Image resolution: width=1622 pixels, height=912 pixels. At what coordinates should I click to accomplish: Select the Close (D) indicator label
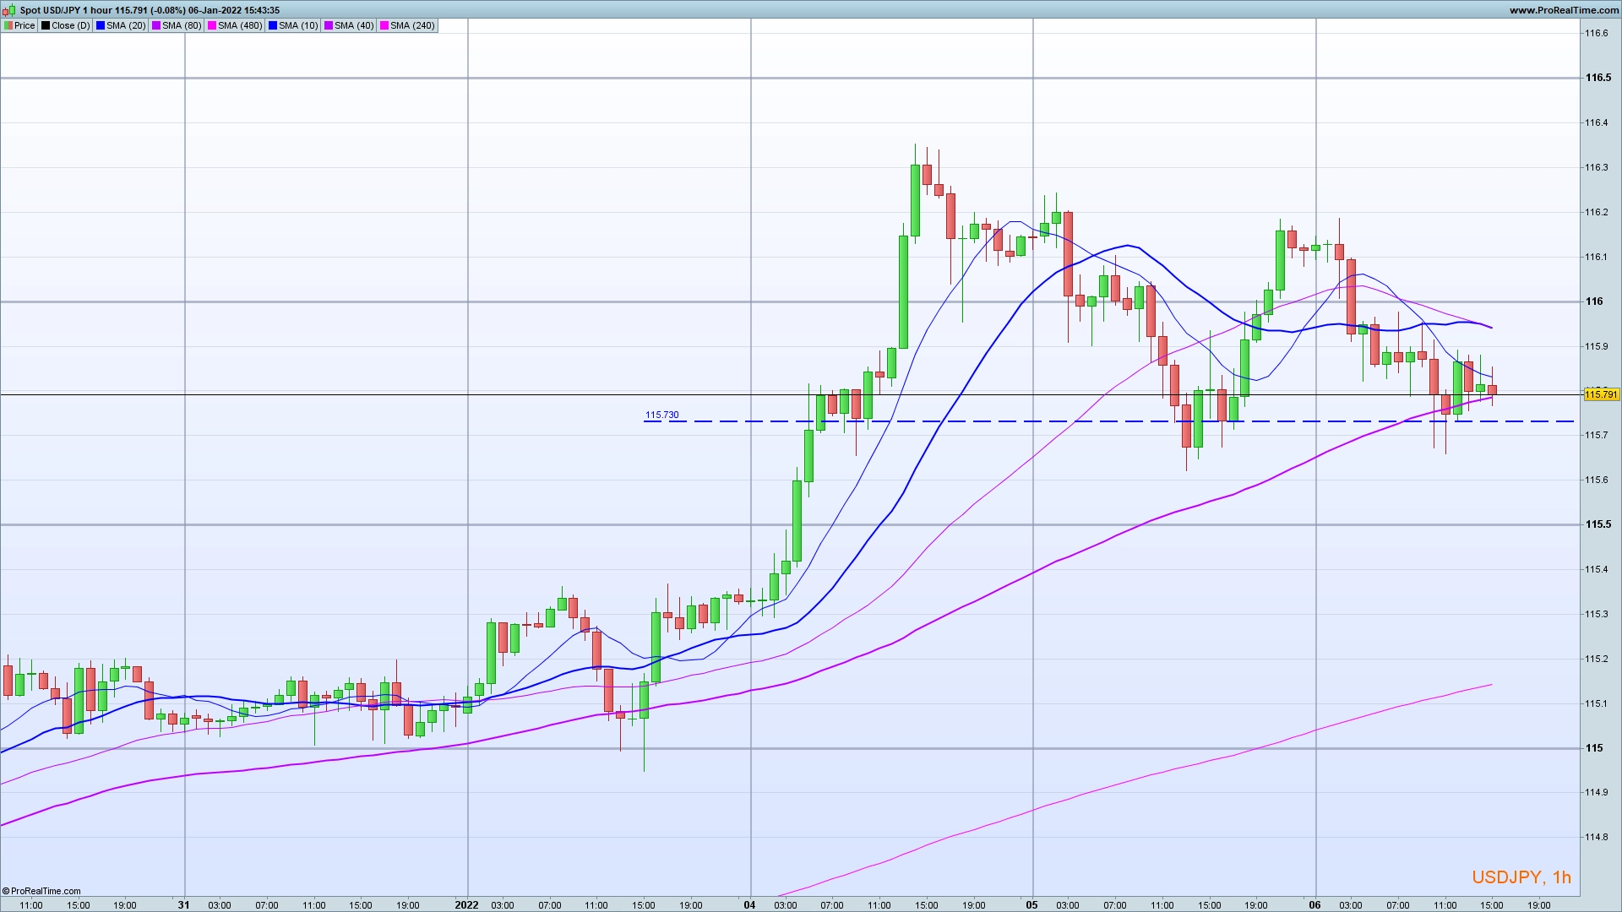point(67,25)
